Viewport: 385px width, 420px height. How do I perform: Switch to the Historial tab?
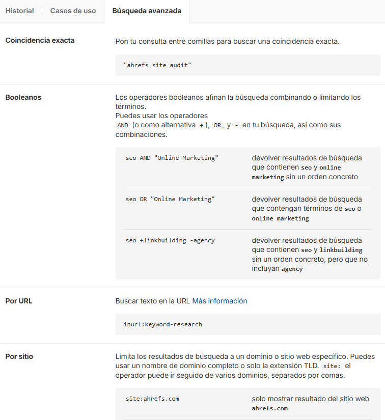(x=19, y=11)
